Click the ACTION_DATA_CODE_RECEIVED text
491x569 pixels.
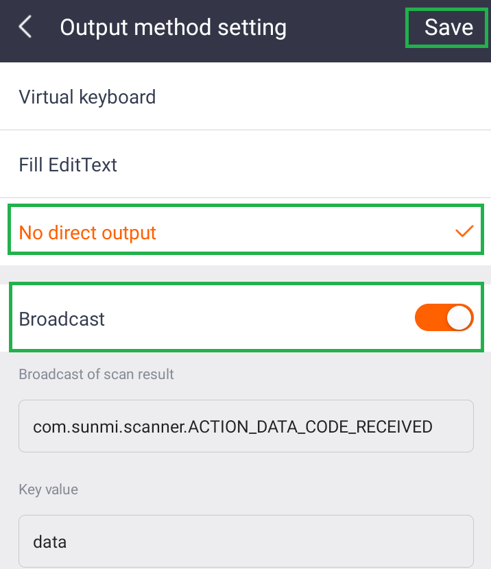(310, 427)
